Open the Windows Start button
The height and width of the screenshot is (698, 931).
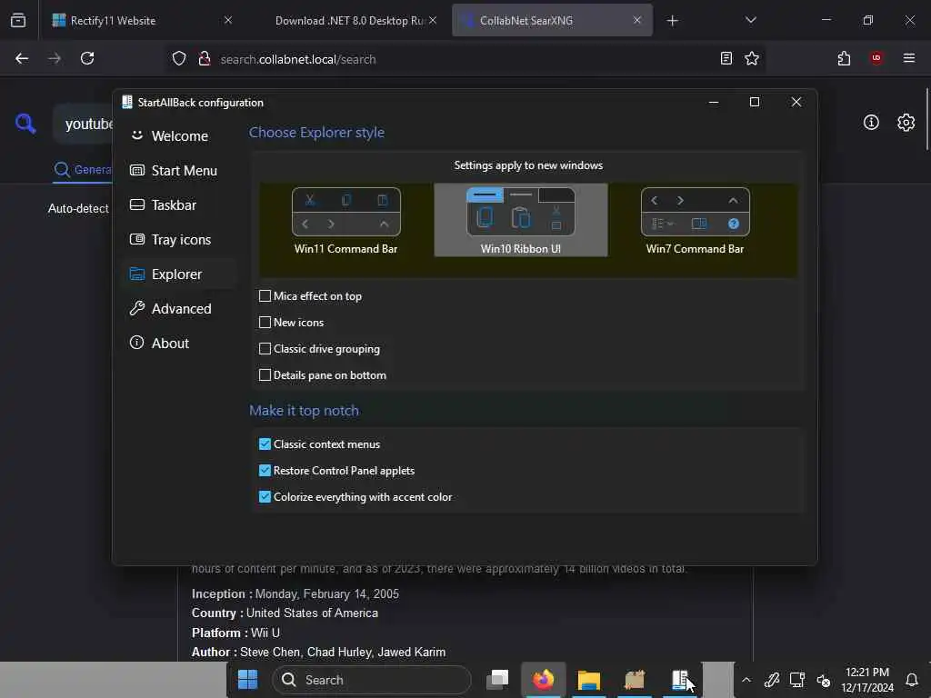point(247,680)
